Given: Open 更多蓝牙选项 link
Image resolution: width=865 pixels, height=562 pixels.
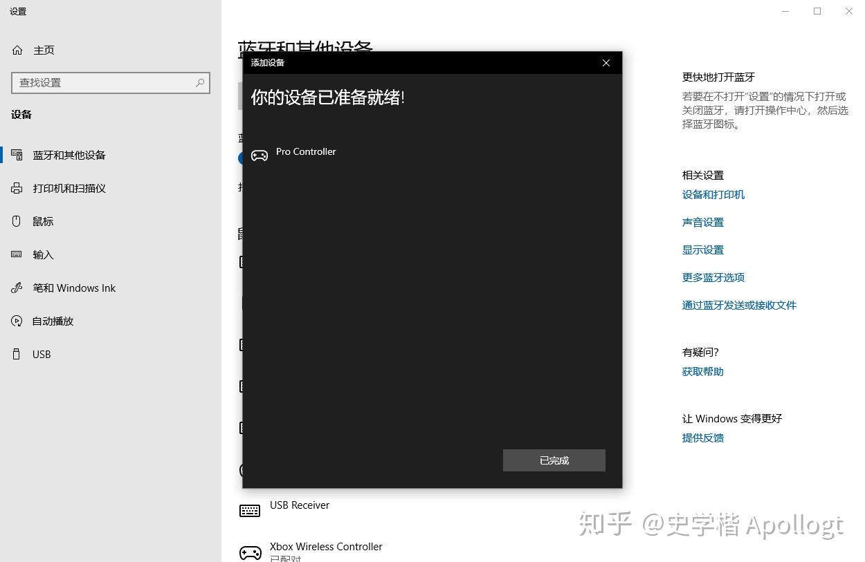Looking at the screenshot, I should click(713, 277).
